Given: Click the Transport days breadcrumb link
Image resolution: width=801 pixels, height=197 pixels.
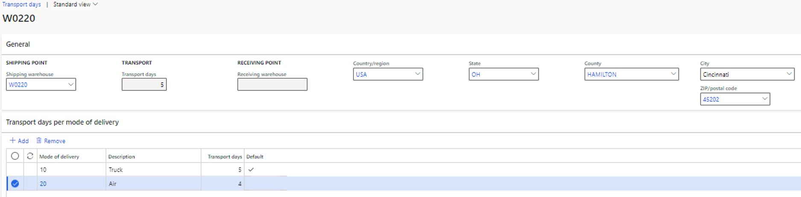Looking at the screenshot, I should (22, 4).
